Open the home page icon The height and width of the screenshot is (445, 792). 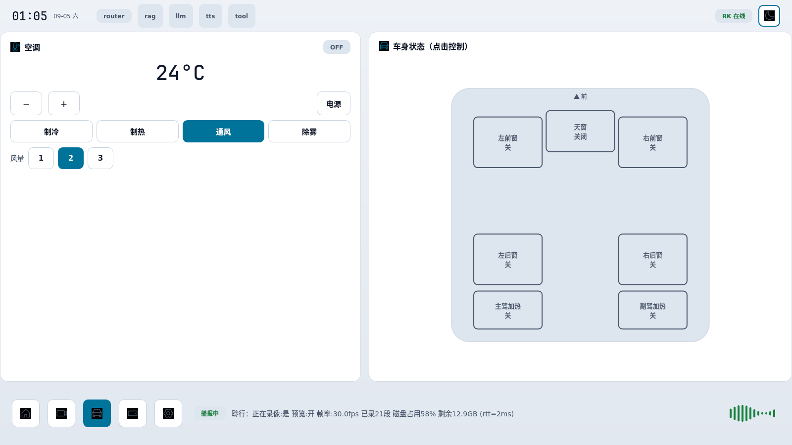tap(26, 413)
